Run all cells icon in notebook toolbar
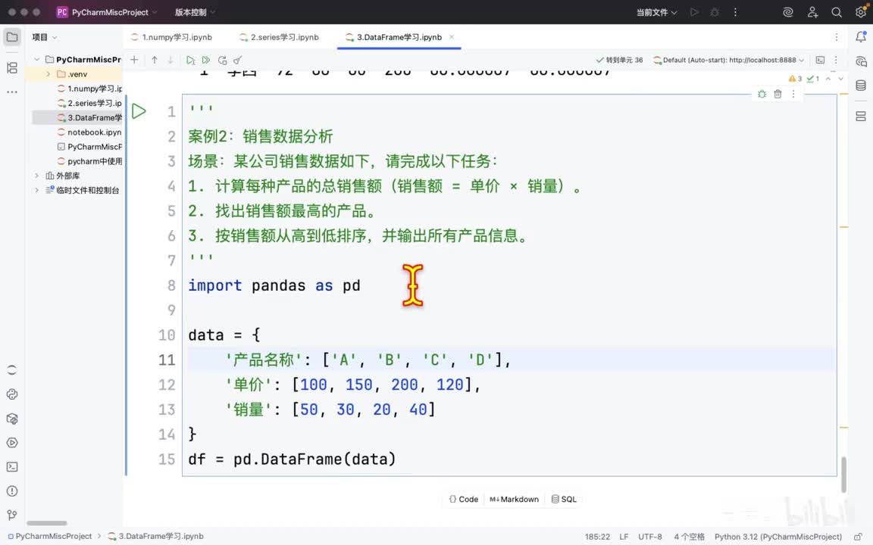 206,60
